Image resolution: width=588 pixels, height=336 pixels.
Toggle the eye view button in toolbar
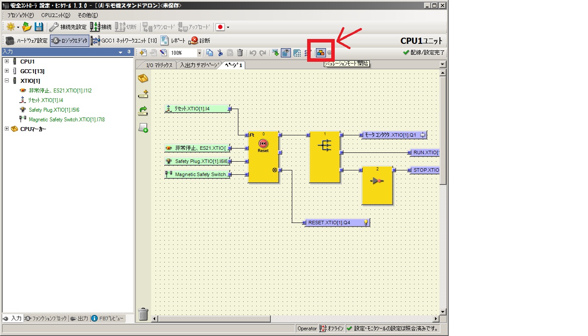(286, 53)
